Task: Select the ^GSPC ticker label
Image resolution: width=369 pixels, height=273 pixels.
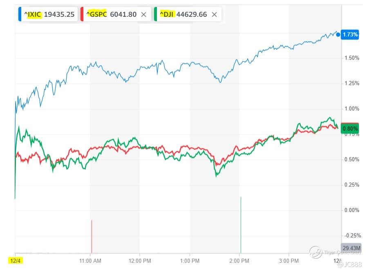Action: tap(96, 14)
